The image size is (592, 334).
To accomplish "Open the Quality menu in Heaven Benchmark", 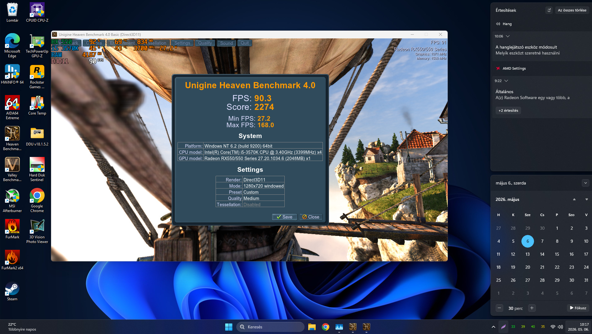I will (205, 43).
